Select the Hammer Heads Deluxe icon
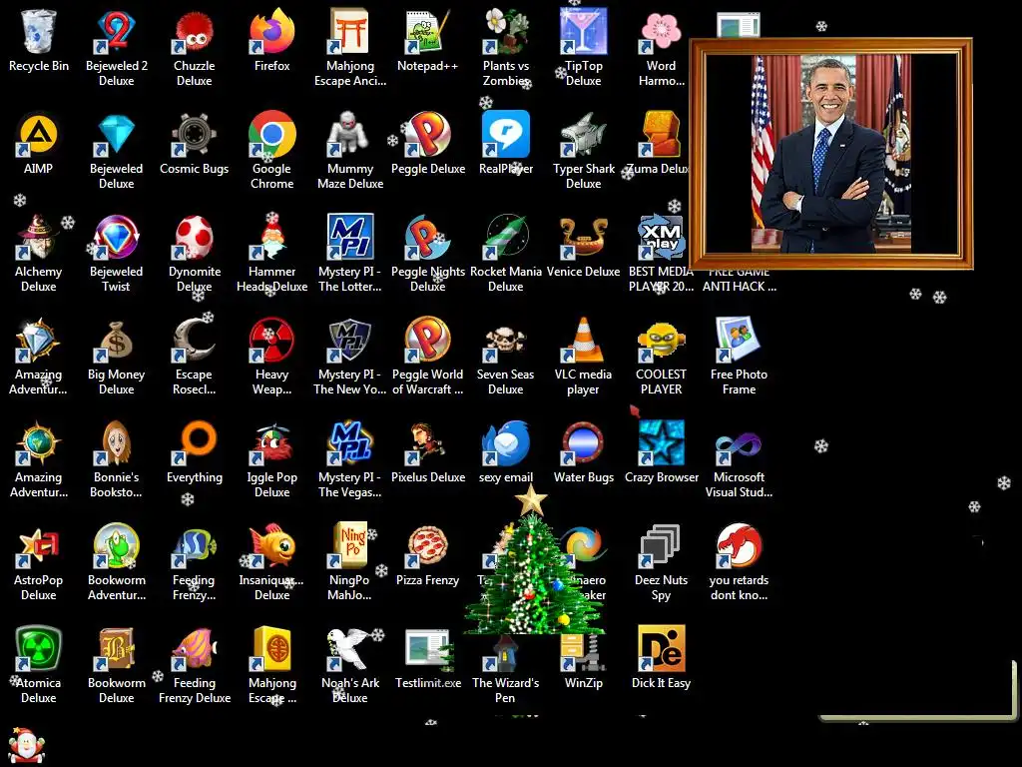1022x767 pixels. point(271,238)
